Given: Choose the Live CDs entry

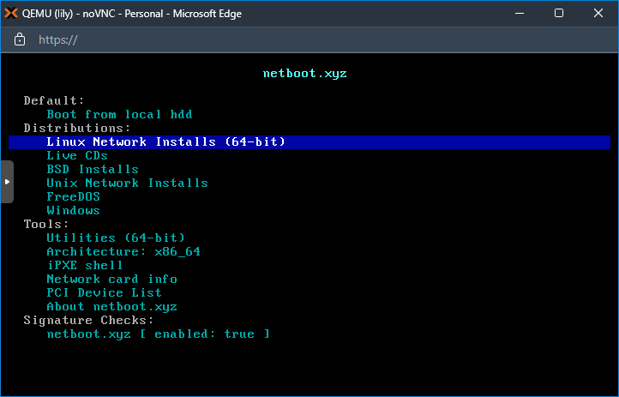Looking at the screenshot, I should coord(77,155).
